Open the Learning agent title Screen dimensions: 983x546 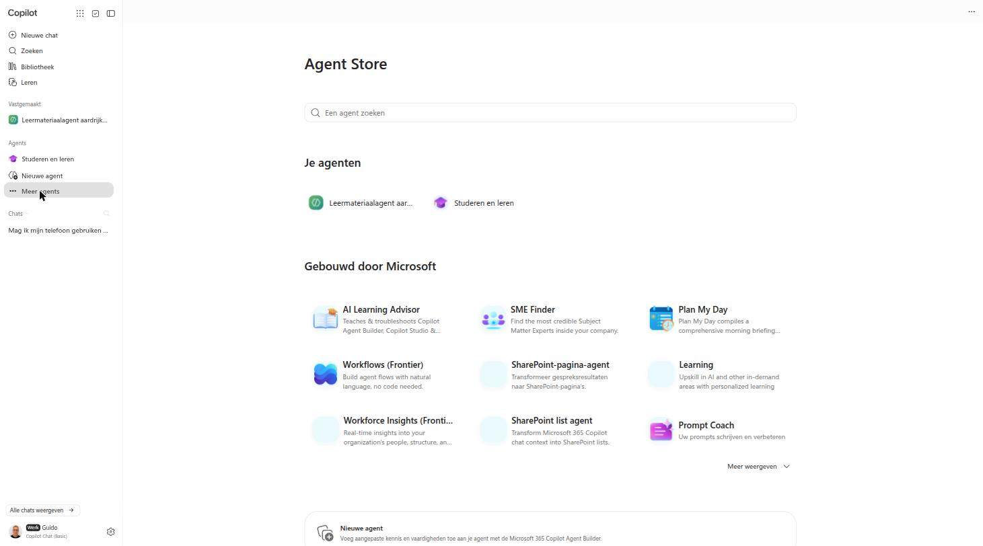696,364
